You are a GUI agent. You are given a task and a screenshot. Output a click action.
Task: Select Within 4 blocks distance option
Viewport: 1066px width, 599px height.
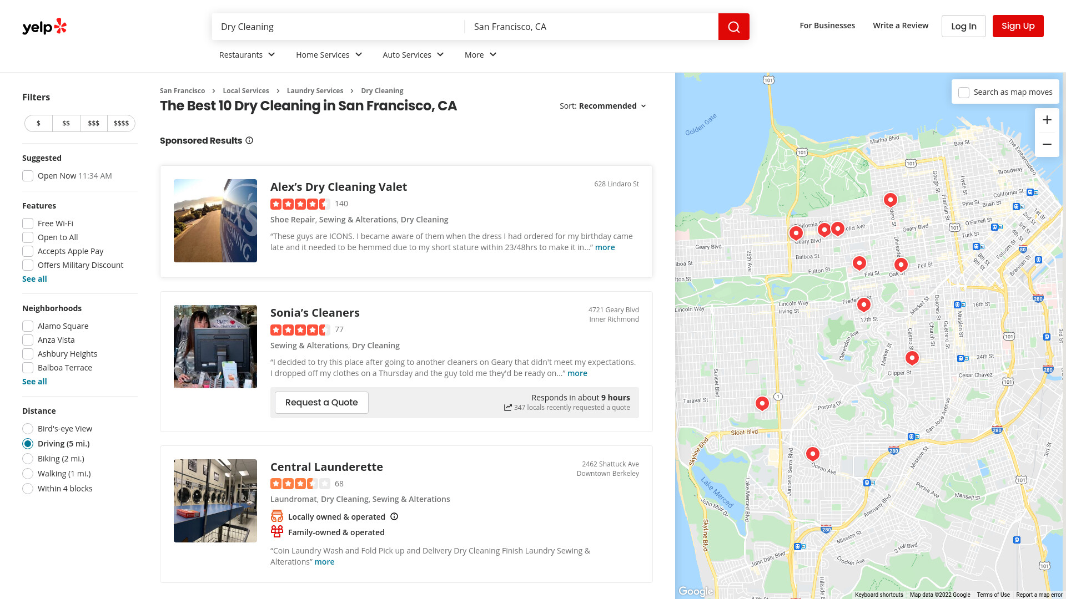28,489
